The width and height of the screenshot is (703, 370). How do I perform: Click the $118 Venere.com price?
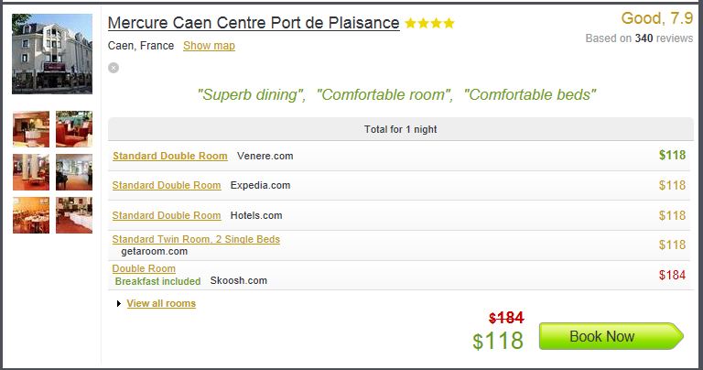[672, 155]
